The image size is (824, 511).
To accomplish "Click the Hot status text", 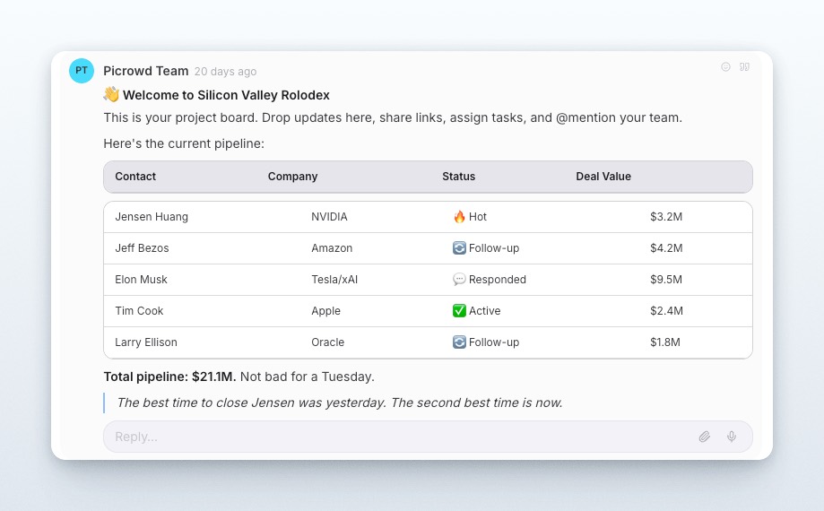I will (x=478, y=216).
